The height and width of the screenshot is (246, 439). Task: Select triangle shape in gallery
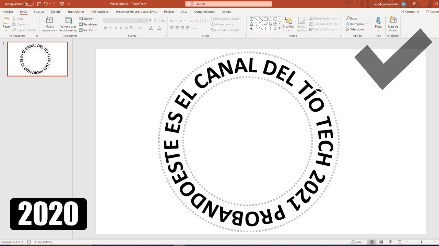251,24
